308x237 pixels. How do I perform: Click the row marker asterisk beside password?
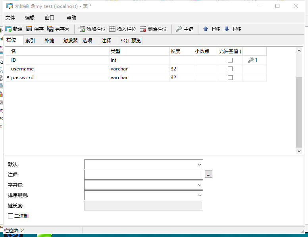[x=8, y=78]
